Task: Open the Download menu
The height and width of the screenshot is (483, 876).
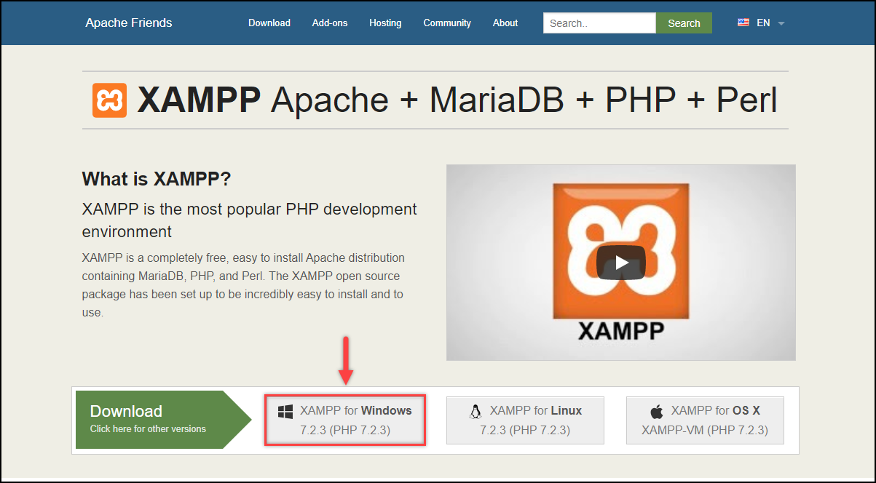Action: 269,23
